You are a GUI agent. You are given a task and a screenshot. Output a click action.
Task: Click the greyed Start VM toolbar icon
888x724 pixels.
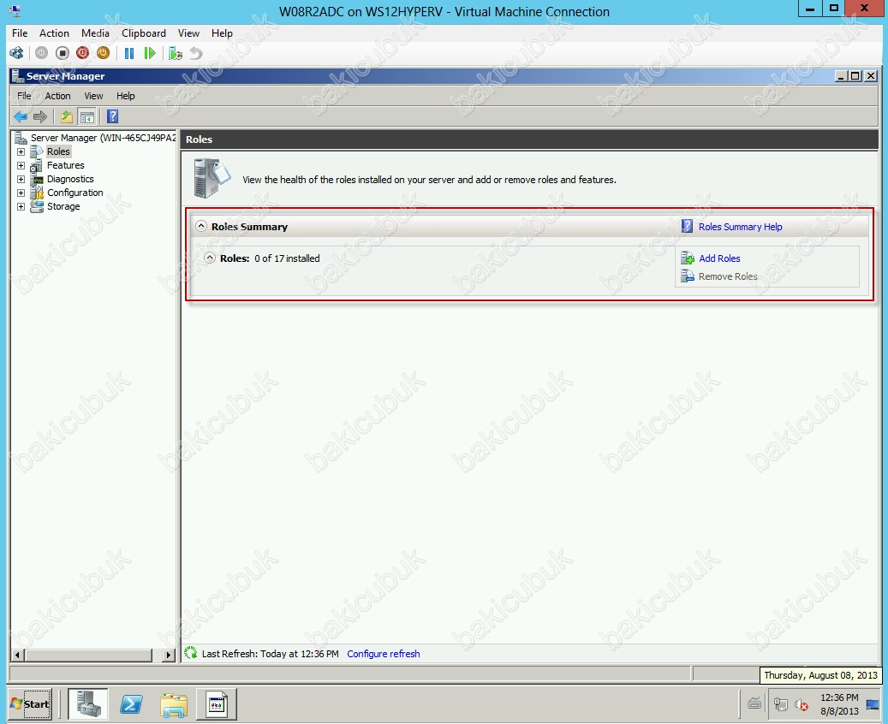click(41, 53)
